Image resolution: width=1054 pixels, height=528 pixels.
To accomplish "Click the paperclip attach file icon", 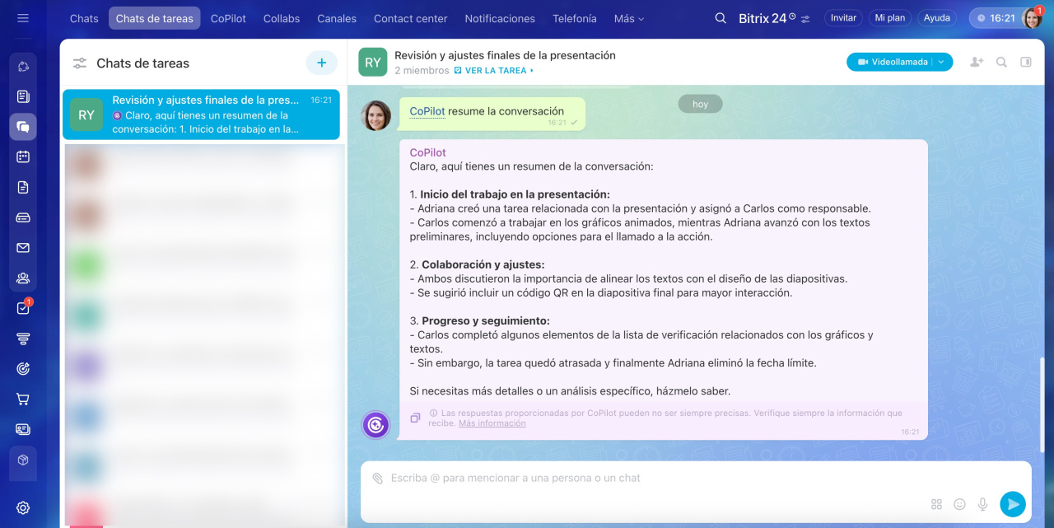I will click(x=377, y=479).
